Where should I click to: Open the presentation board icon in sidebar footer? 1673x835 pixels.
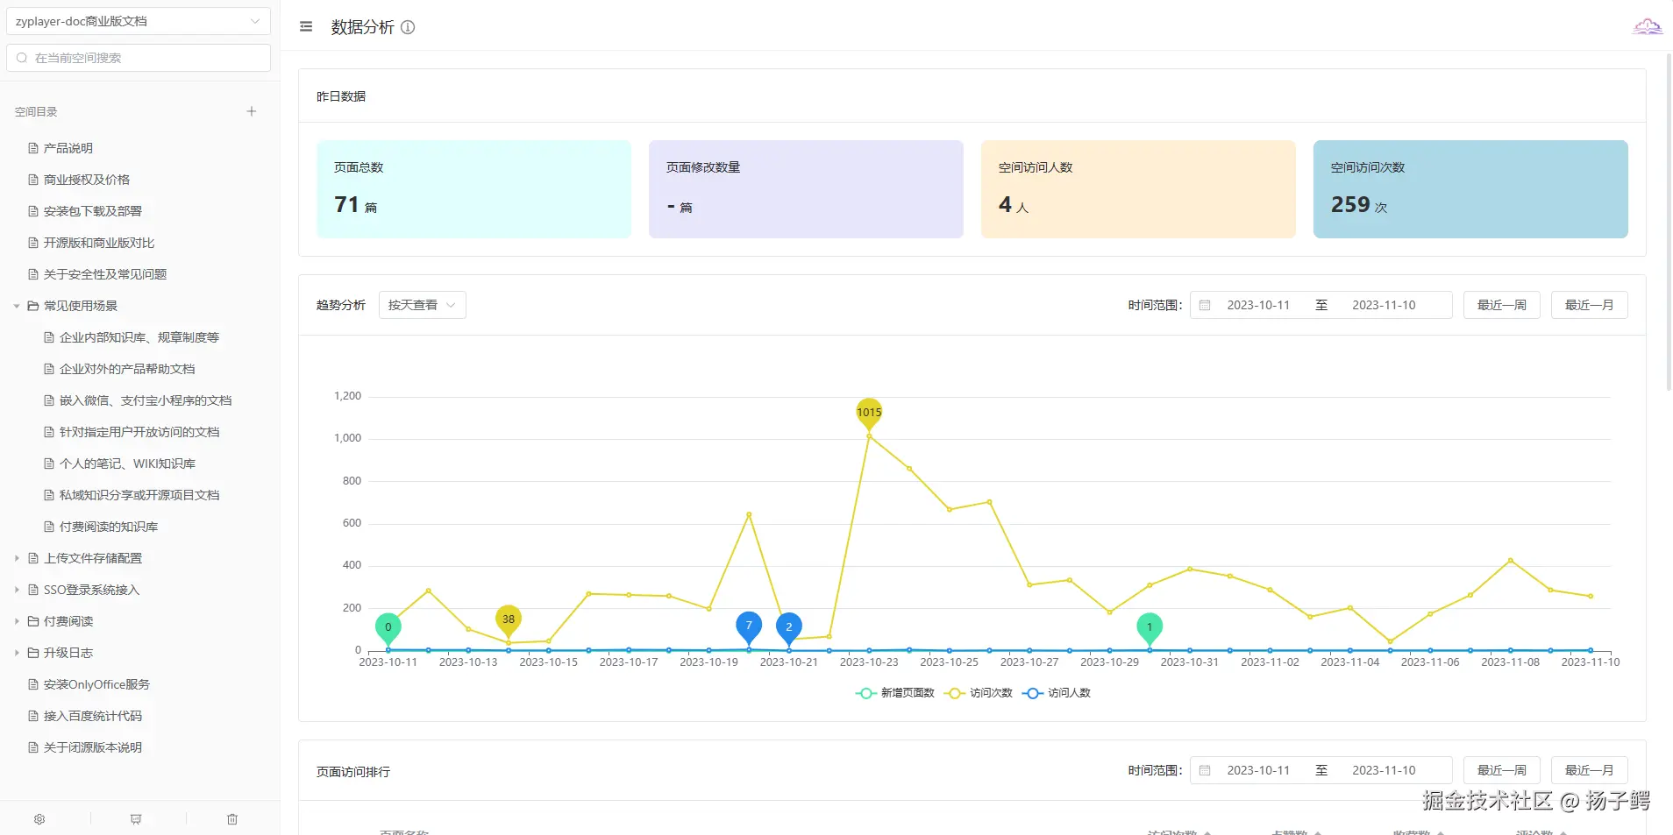click(x=136, y=819)
